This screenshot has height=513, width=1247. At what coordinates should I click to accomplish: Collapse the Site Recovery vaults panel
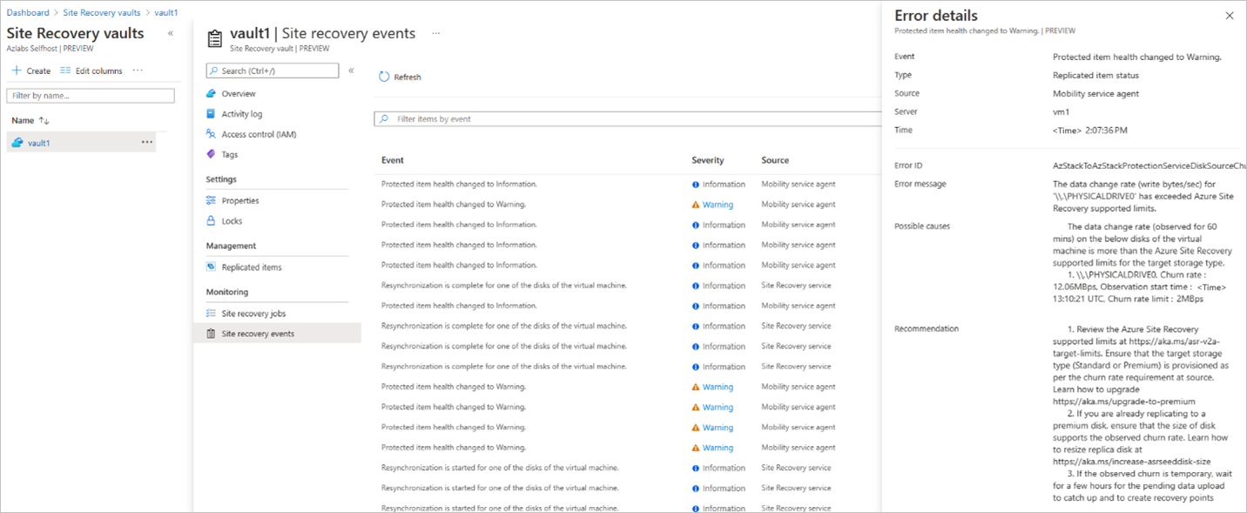[x=171, y=33]
